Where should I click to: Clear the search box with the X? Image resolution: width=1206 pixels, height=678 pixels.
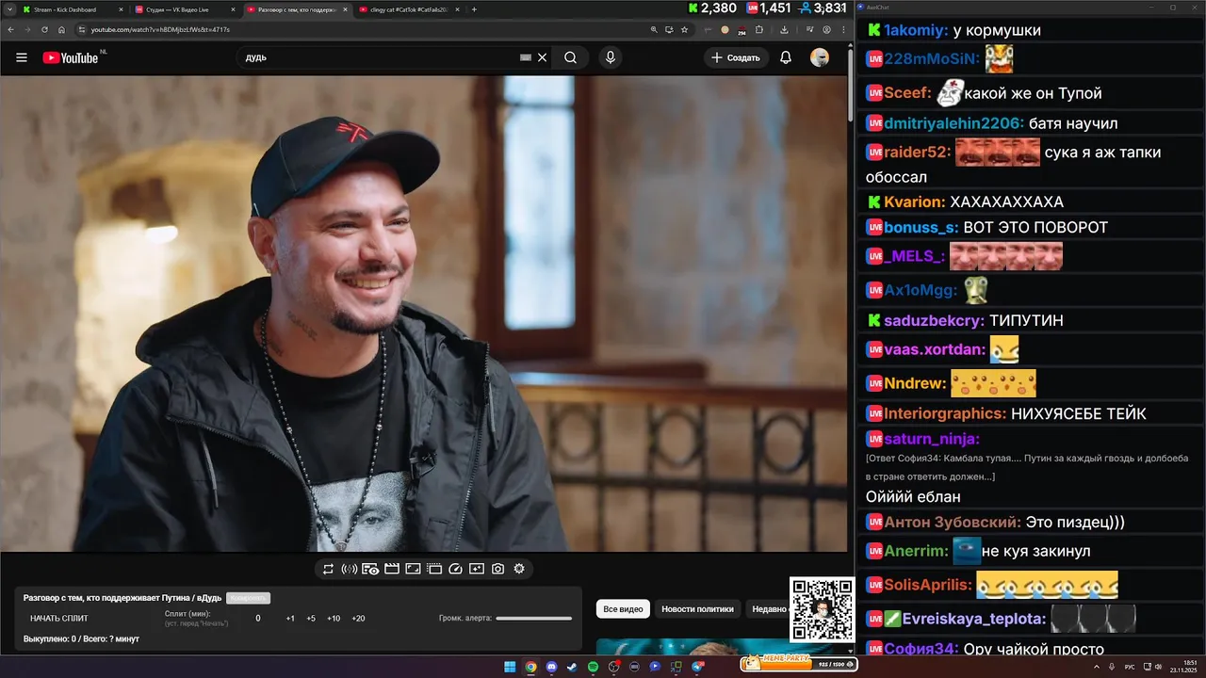click(543, 57)
